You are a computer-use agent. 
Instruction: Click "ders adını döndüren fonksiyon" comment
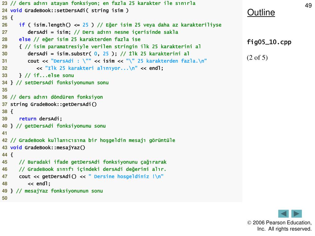click(57, 97)
